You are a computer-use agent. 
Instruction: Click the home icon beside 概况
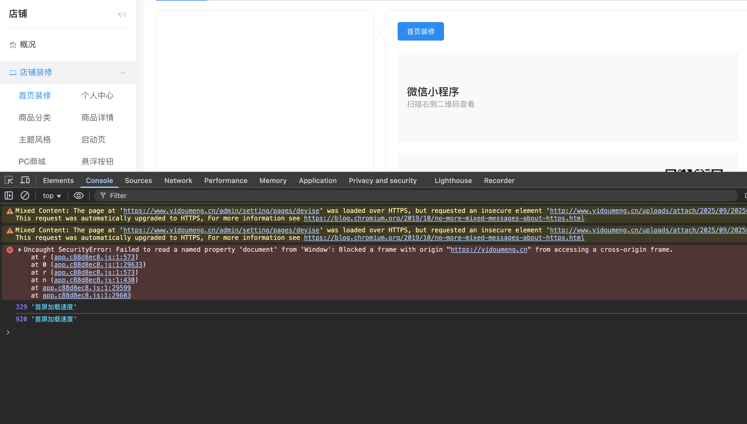click(x=13, y=45)
